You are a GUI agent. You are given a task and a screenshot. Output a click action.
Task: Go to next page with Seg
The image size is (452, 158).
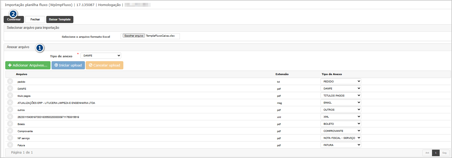click(x=444, y=153)
